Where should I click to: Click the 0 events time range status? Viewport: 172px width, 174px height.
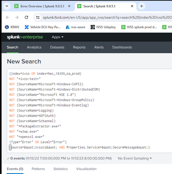coord(59,158)
